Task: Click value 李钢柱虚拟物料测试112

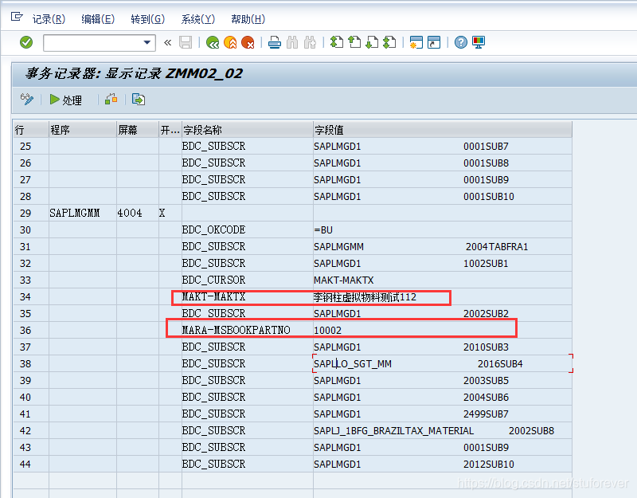Action: point(365,297)
